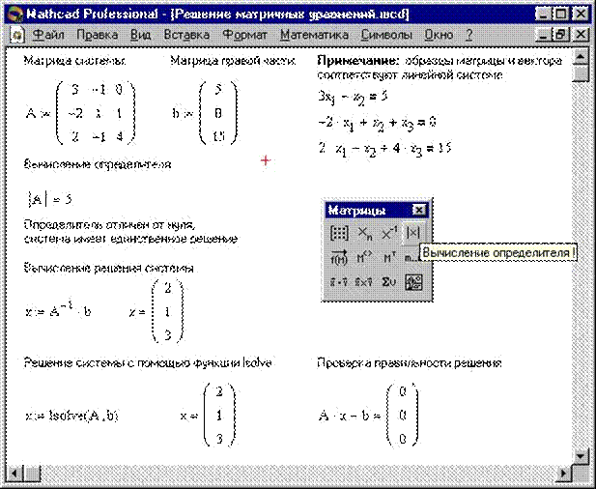Click the 'Примечание' note text

click(x=440, y=68)
